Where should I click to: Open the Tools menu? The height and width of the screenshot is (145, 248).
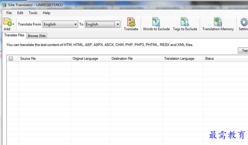(33, 13)
